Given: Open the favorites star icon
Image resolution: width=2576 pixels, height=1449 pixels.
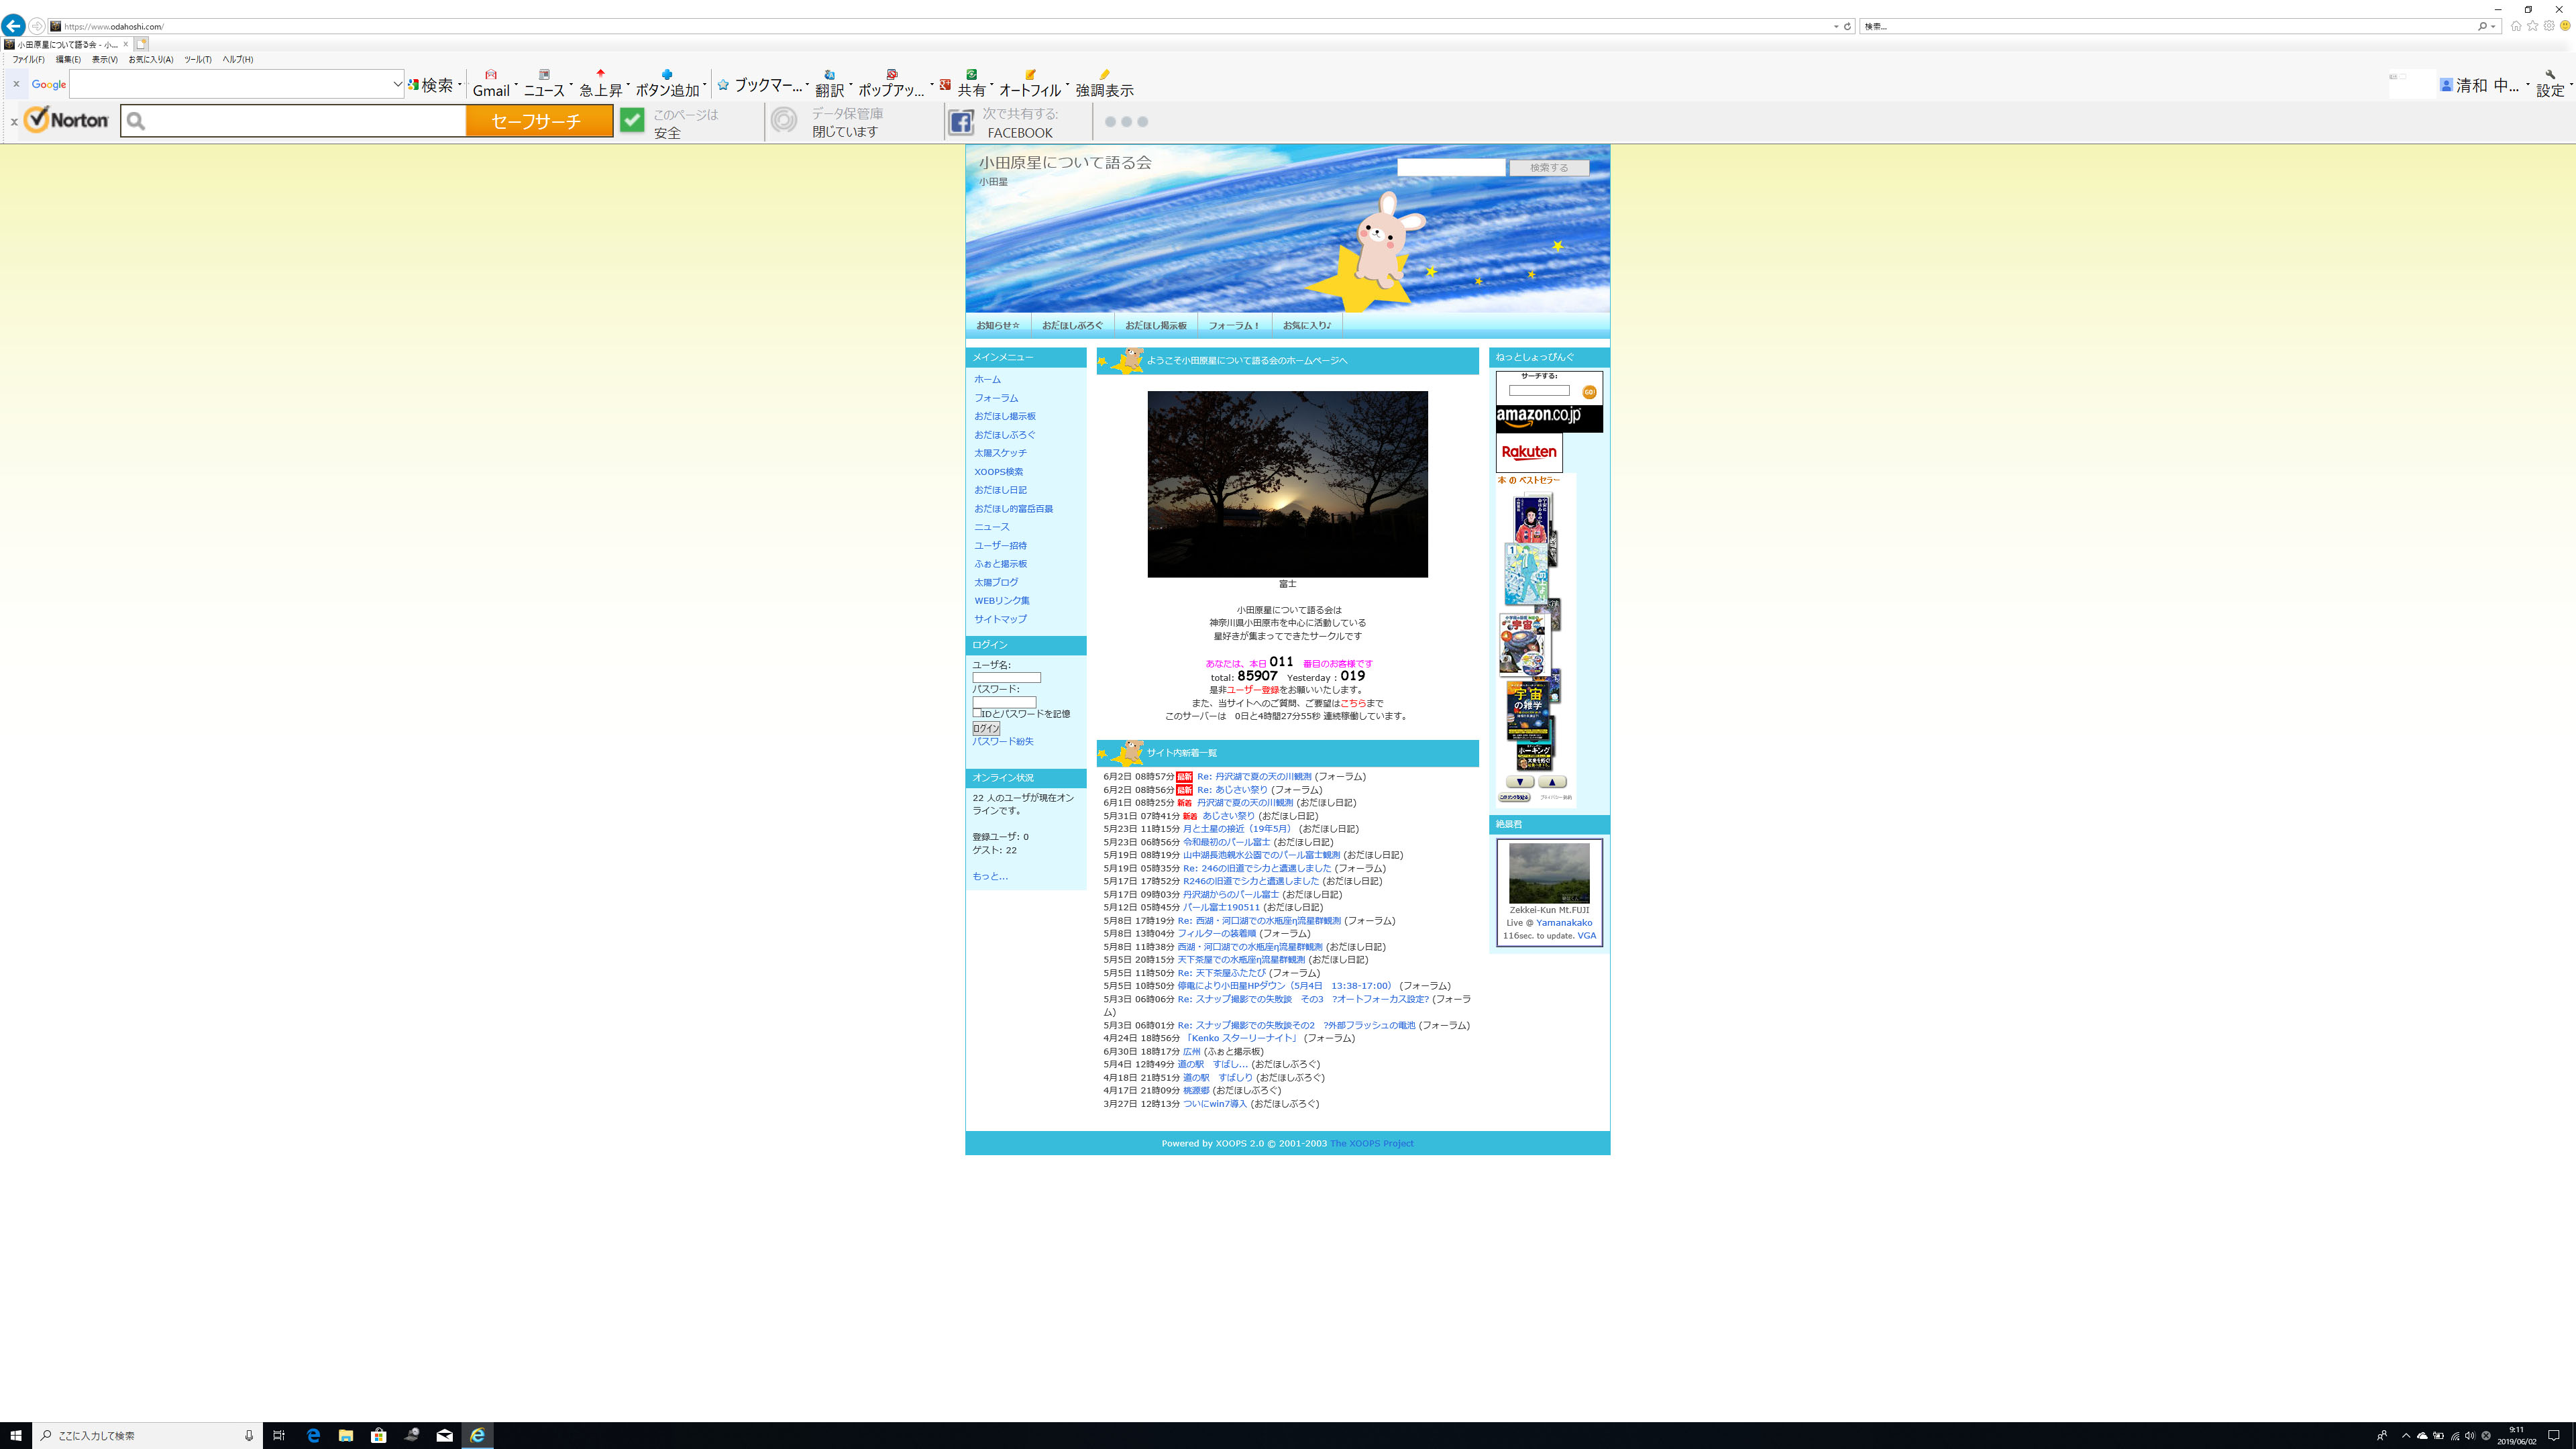Looking at the screenshot, I should (x=2532, y=26).
